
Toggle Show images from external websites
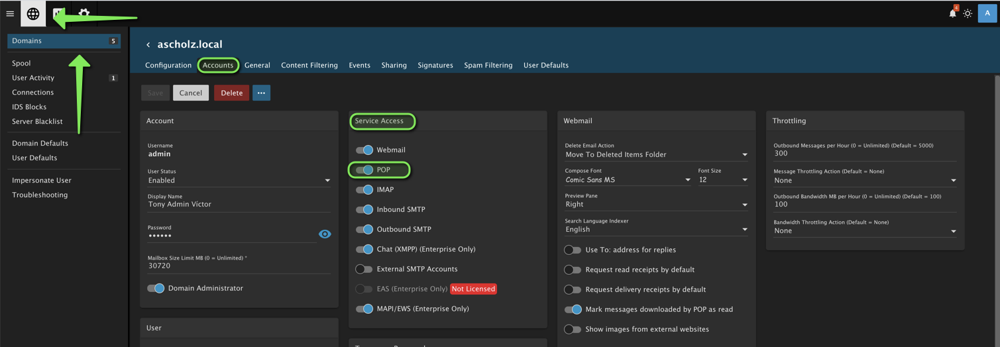point(573,329)
